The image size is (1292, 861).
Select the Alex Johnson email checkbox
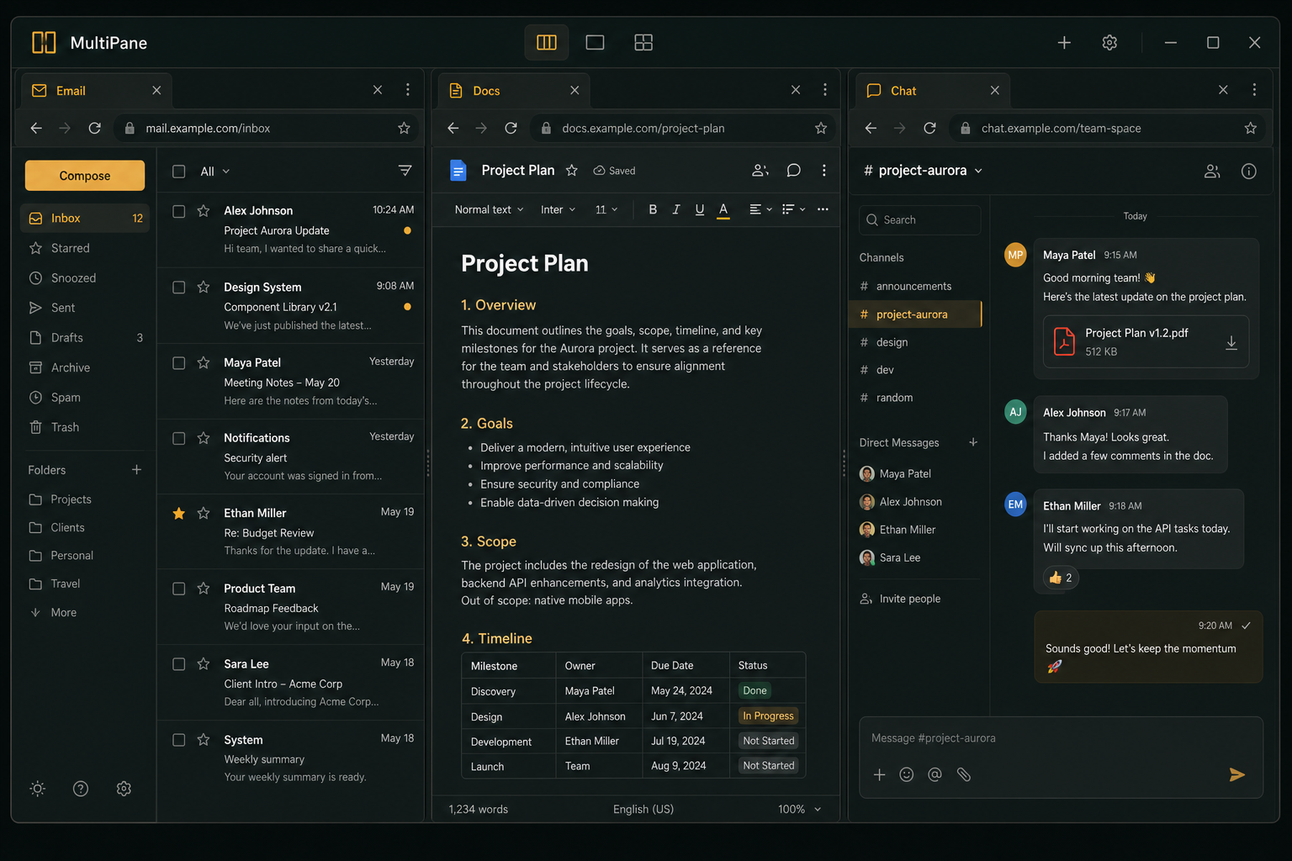178,211
